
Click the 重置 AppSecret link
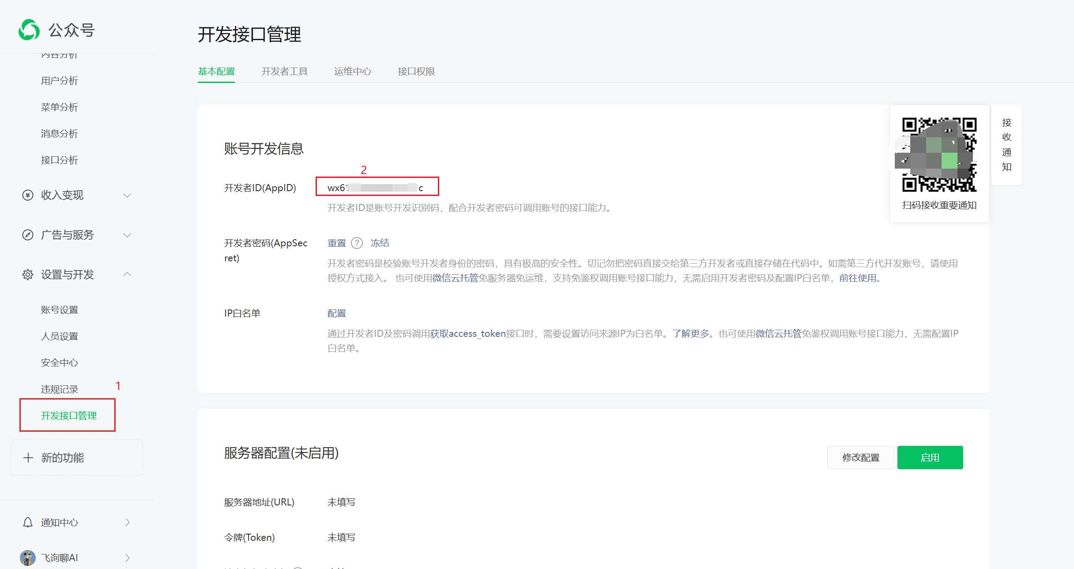(337, 243)
